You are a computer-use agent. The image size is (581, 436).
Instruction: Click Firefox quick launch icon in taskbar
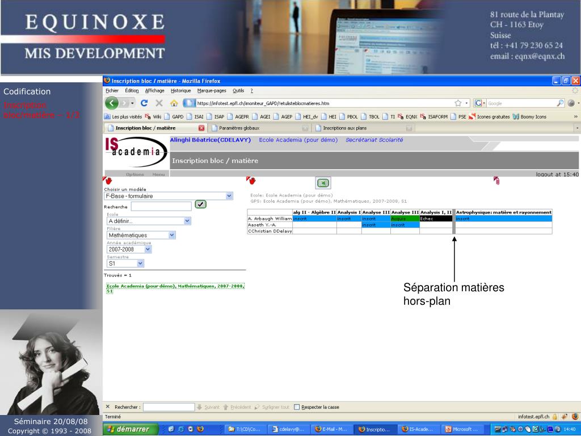[x=200, y=429]
